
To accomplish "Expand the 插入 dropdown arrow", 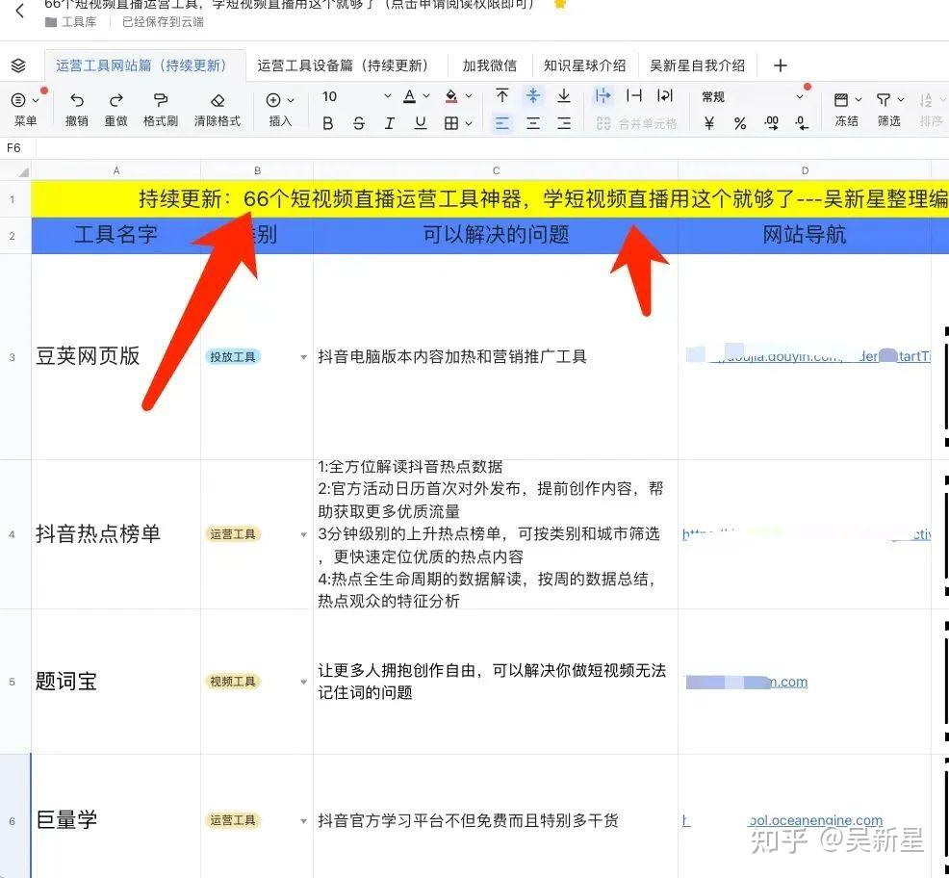I will pos(291,100).
